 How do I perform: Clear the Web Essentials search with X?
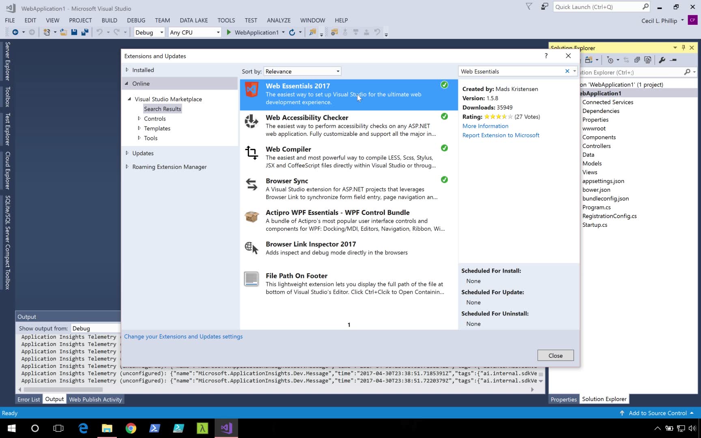pos(567,71)
